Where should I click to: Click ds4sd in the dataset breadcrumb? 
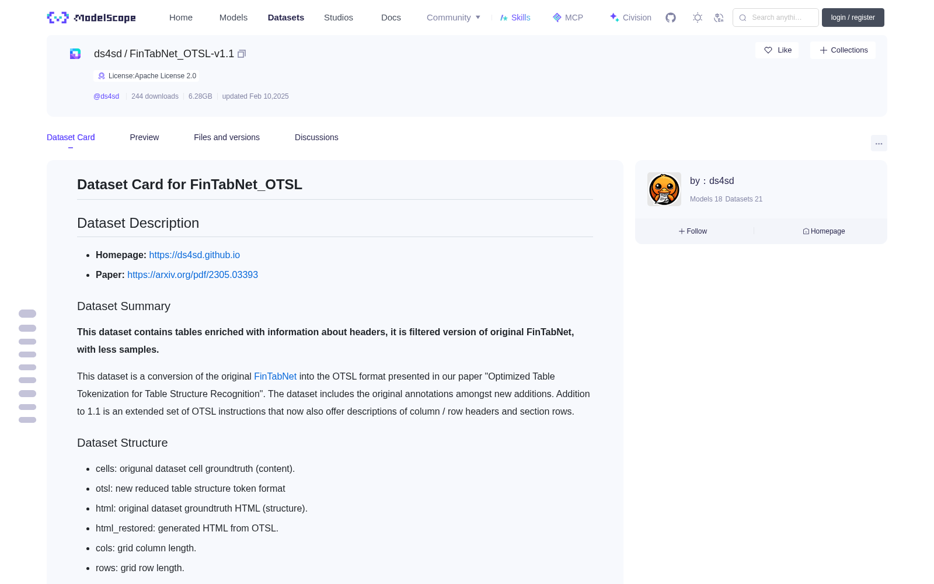pyautogui.click(x=108, y=54)
